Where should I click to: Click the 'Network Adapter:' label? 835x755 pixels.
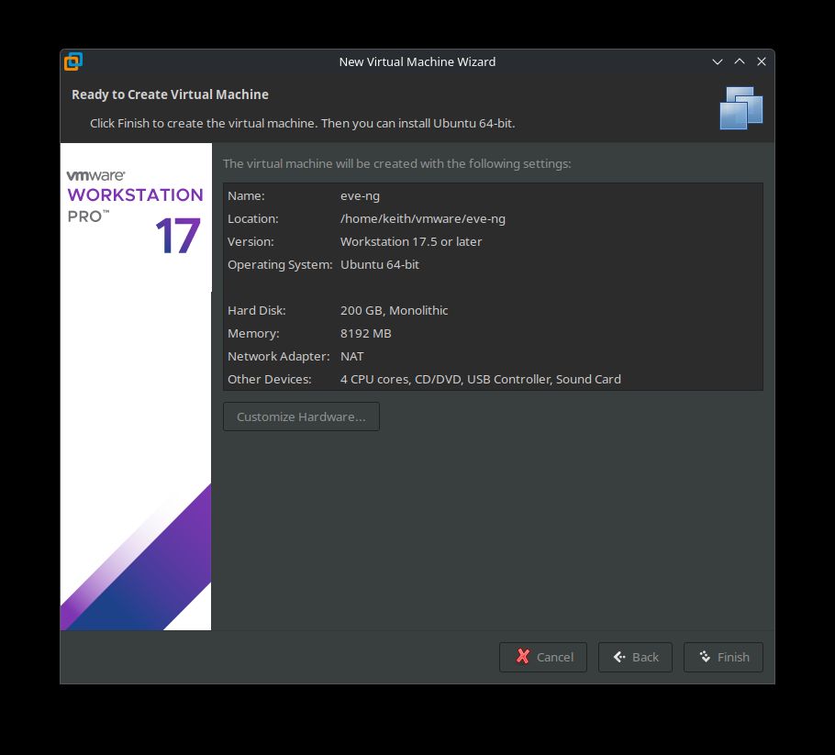(x=279, y=356)
